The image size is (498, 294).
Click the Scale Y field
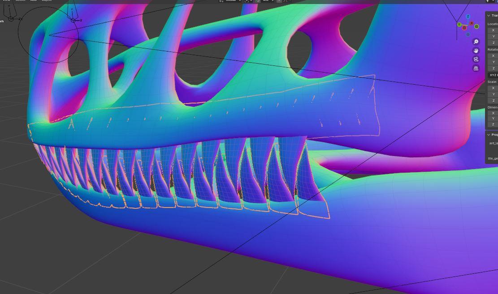(493, 94)
